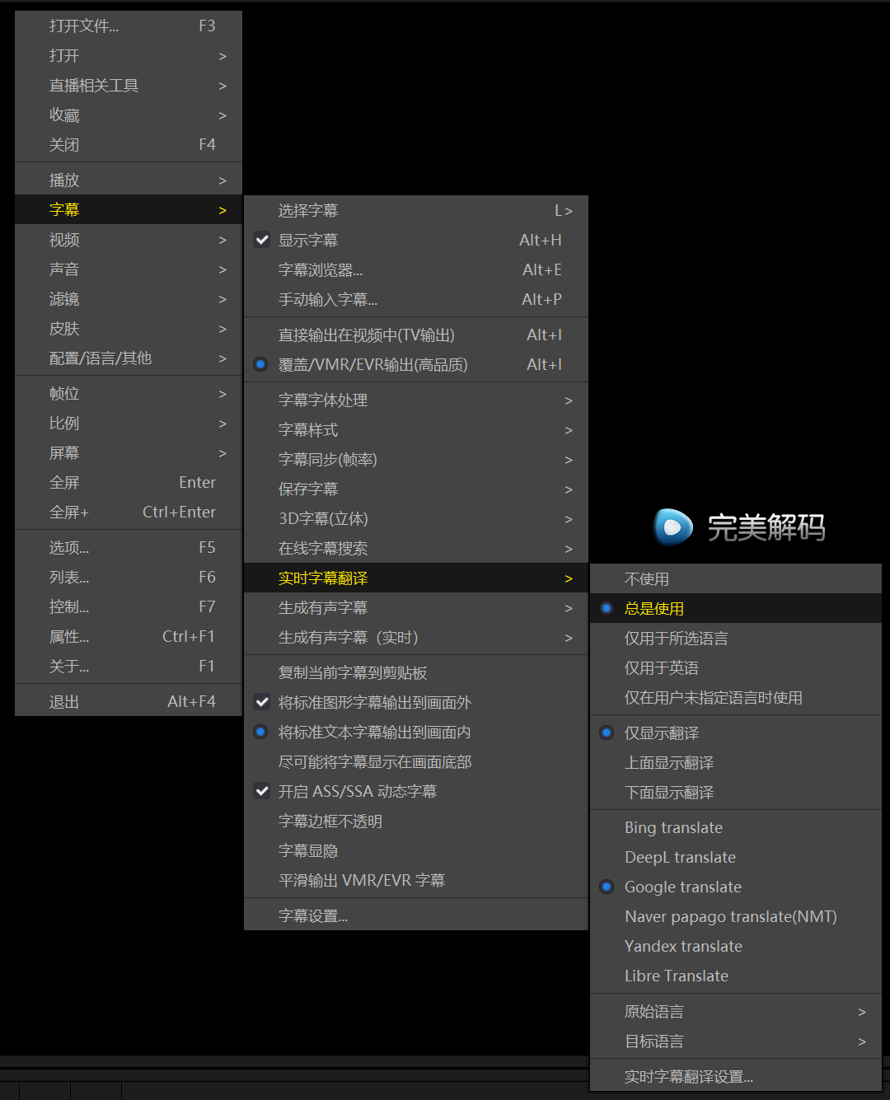Image resolution: width=890 pixels, height=1100 pixels.
Task: Select 不使用 for real-time translation
Action: [647, 579]
